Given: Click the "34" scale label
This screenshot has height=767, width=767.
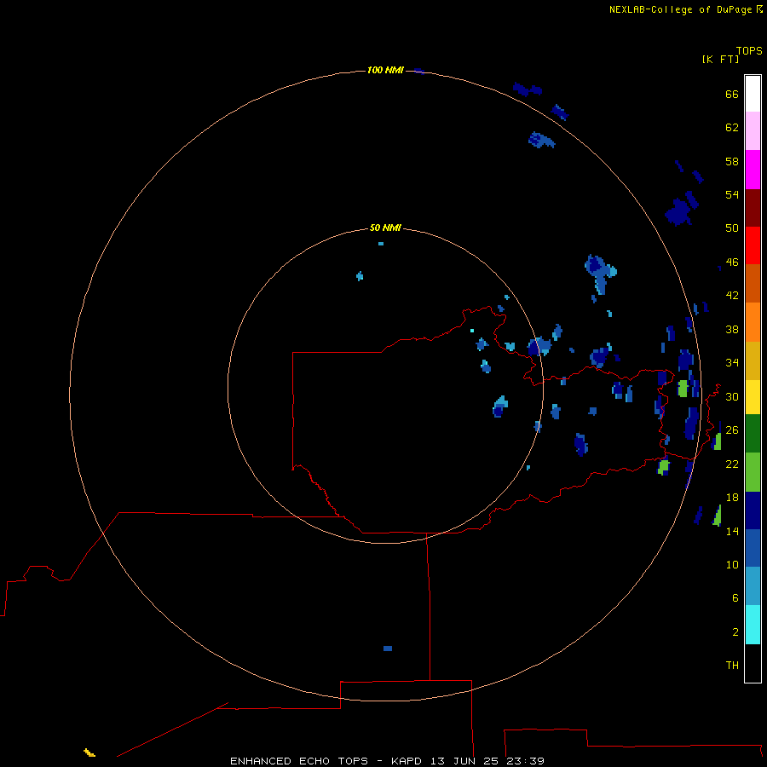Looking at the screenshot, I should 732,363.
